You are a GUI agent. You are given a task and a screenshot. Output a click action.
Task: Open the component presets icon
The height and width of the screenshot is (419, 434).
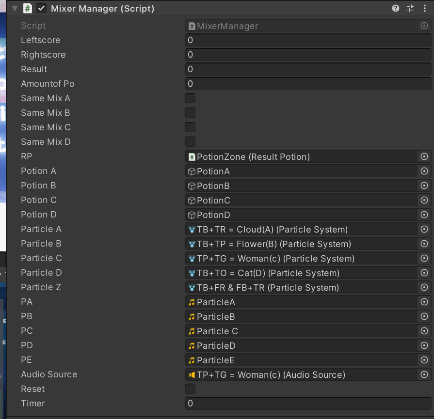[x=410, y=8]
